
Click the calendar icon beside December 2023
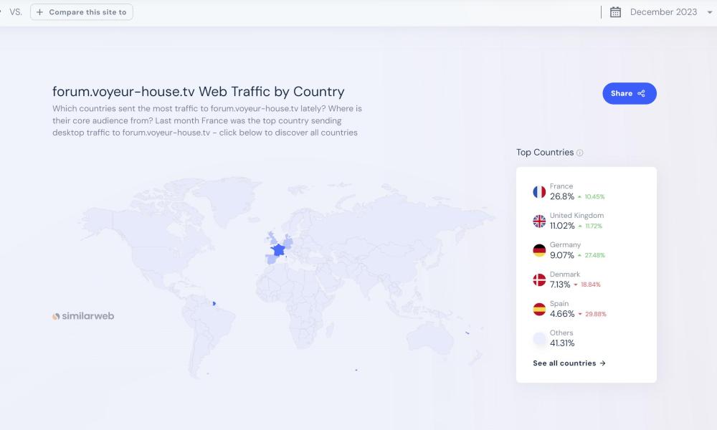[x=615, y=12]
